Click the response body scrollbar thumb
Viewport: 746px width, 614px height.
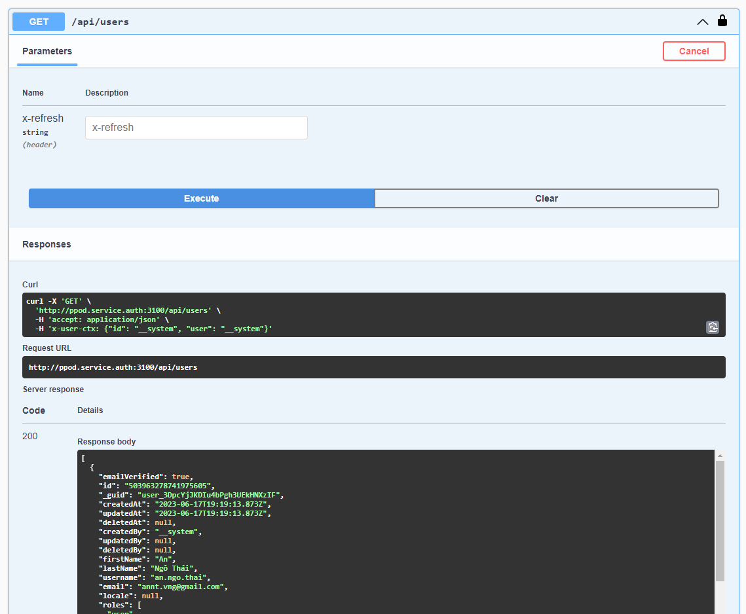(720, 520)
